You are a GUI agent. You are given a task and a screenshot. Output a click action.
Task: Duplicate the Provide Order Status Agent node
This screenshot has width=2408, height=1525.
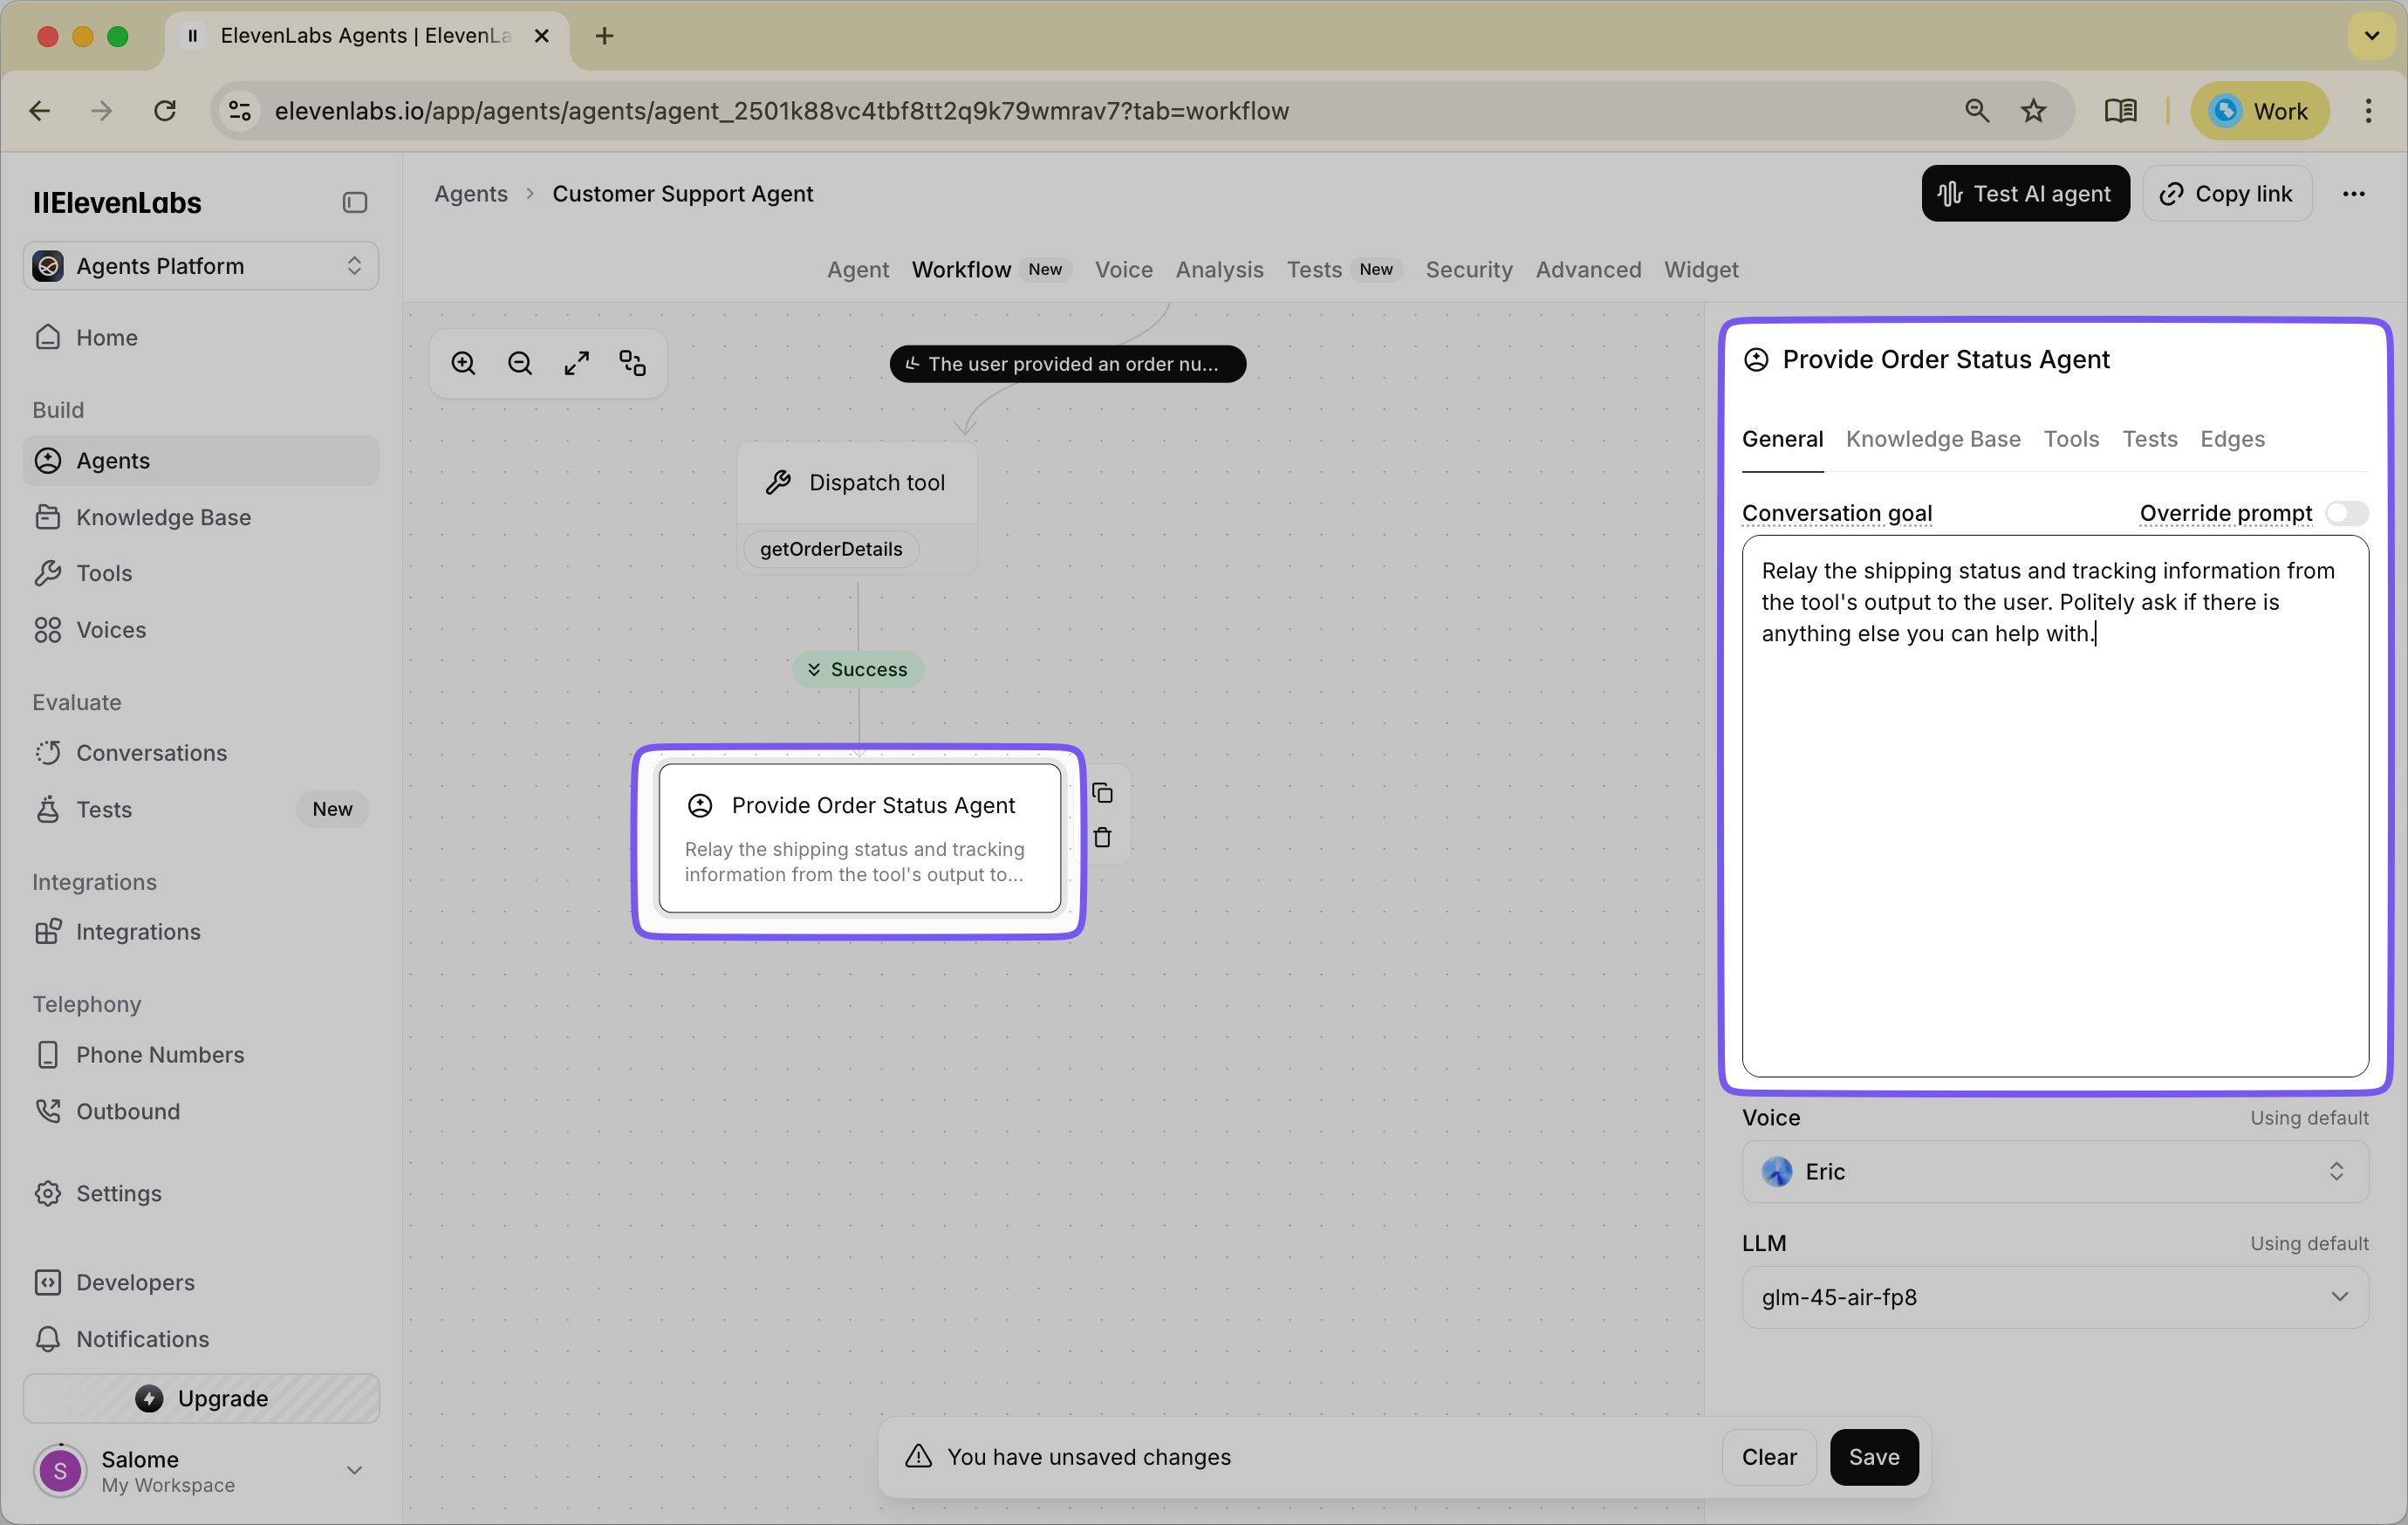(x=1104, y=793)
